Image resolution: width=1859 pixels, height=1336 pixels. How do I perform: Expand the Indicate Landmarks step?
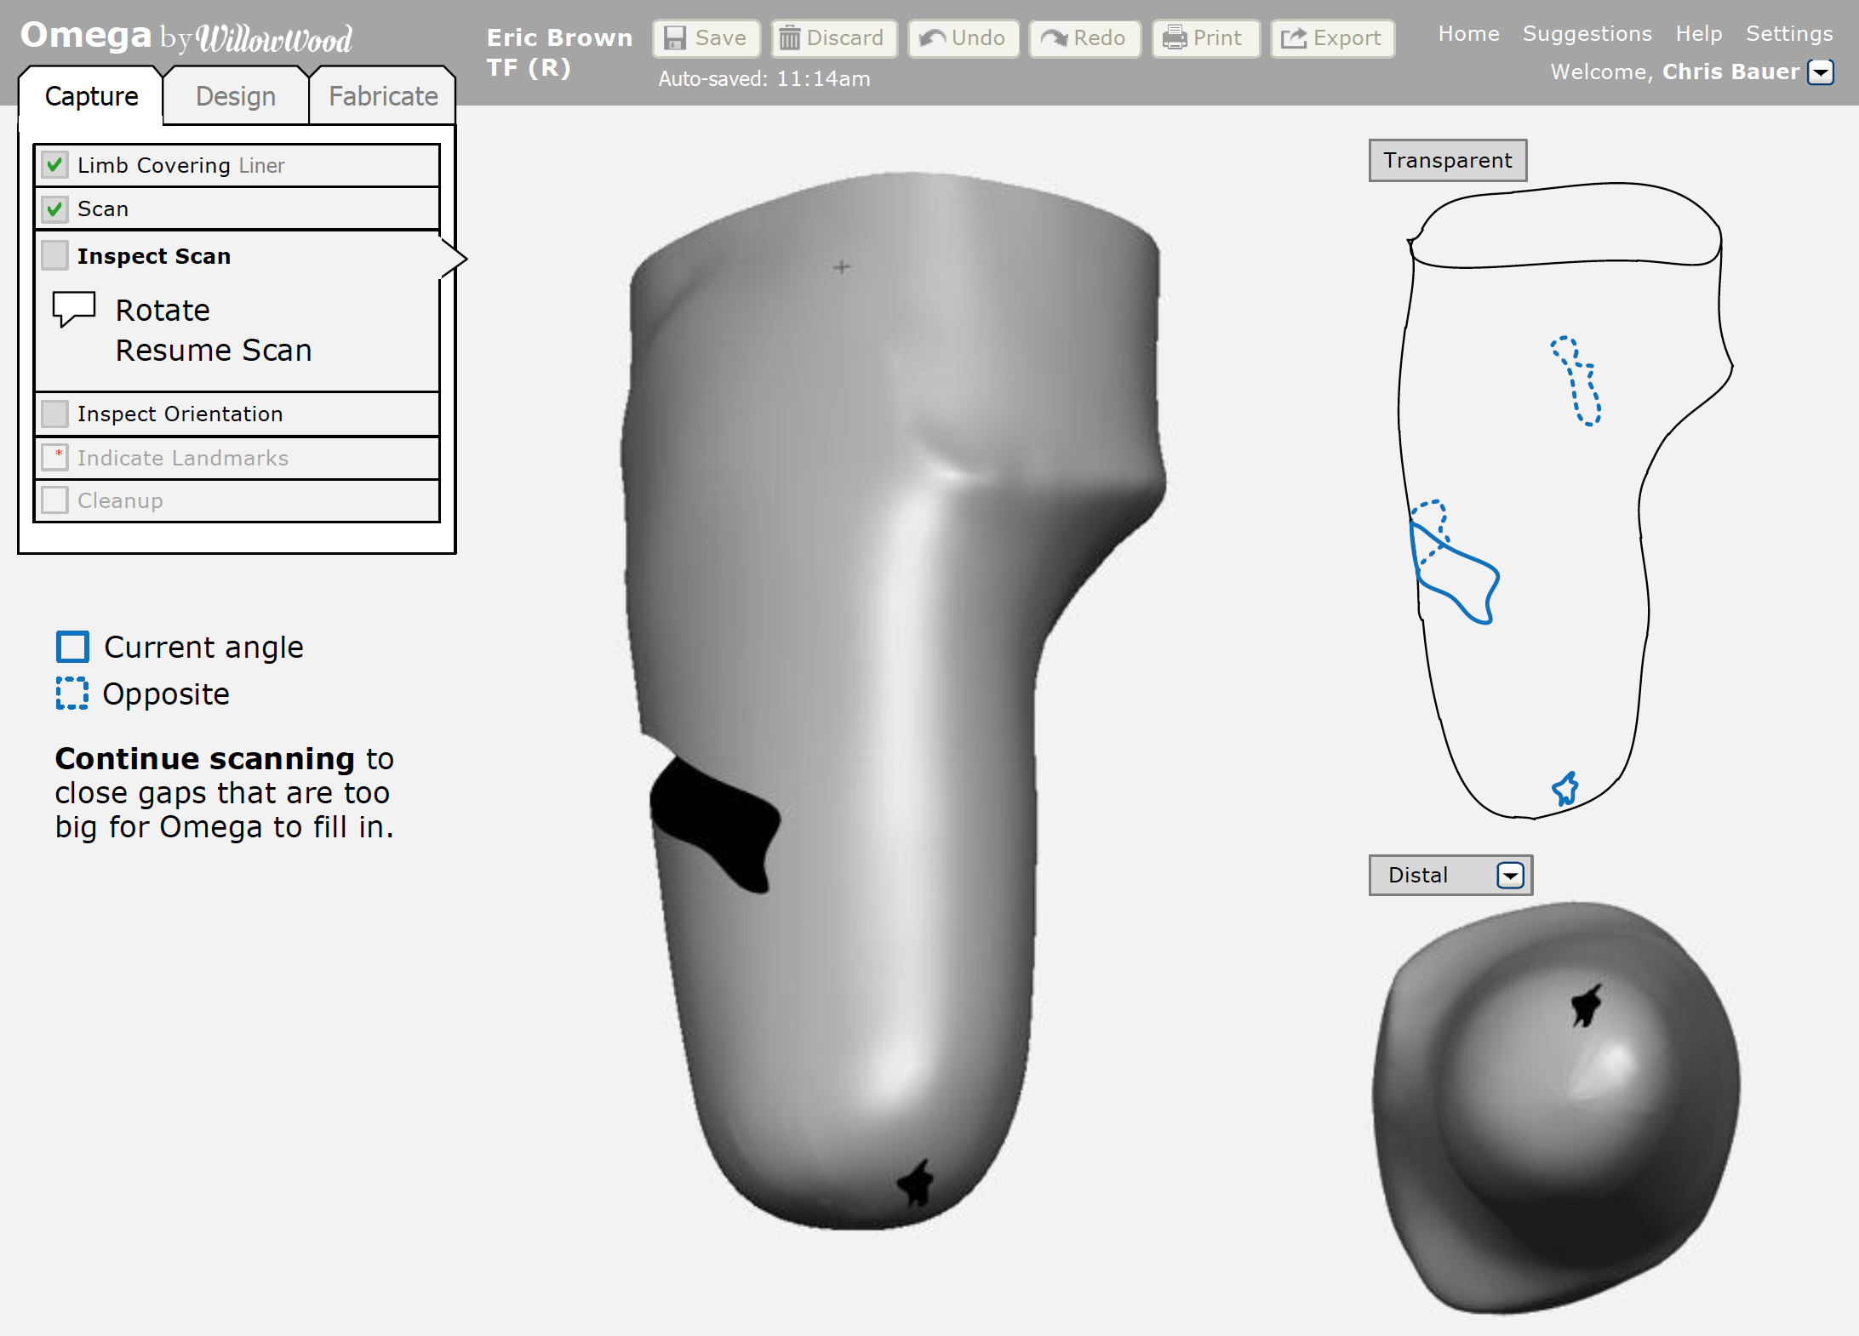point(182,458)
